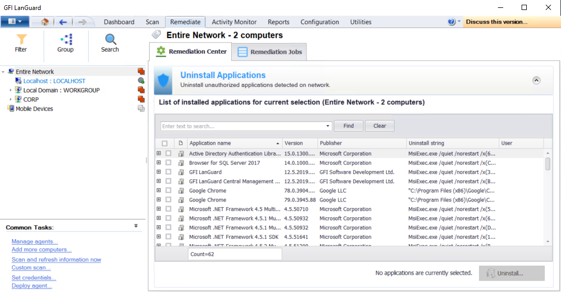The width and height of the screenshot is (561, 292).
Task: Expand the Google Chrome 79.0.3945.88 row
Action: [x=158, y=200]
